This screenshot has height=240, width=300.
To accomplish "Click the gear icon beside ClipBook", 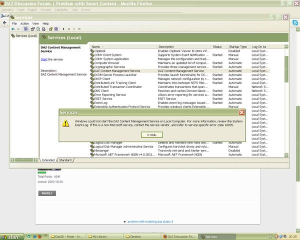I will tap(92, 51).
